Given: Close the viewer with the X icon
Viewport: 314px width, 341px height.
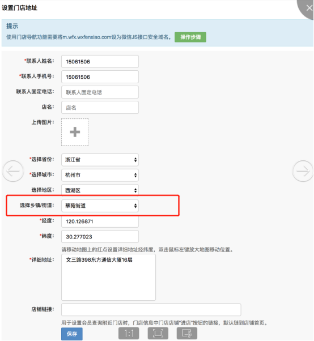Looking at the screenshot, I should coord(309,8).
